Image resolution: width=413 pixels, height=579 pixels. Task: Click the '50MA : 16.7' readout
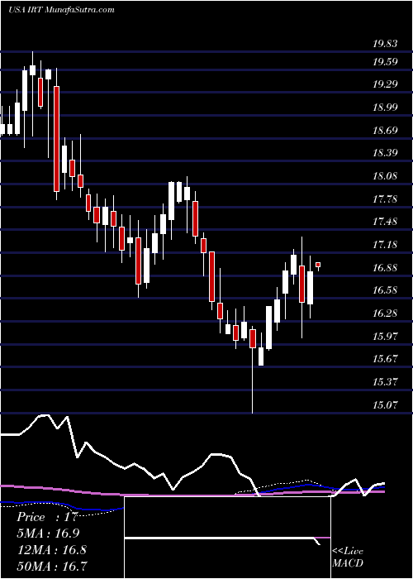[52, 566]
